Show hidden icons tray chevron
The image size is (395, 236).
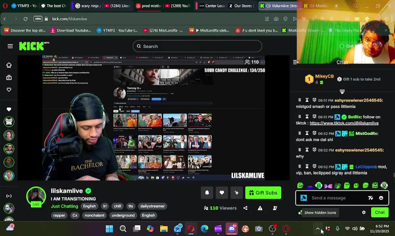tap(318, 228)
